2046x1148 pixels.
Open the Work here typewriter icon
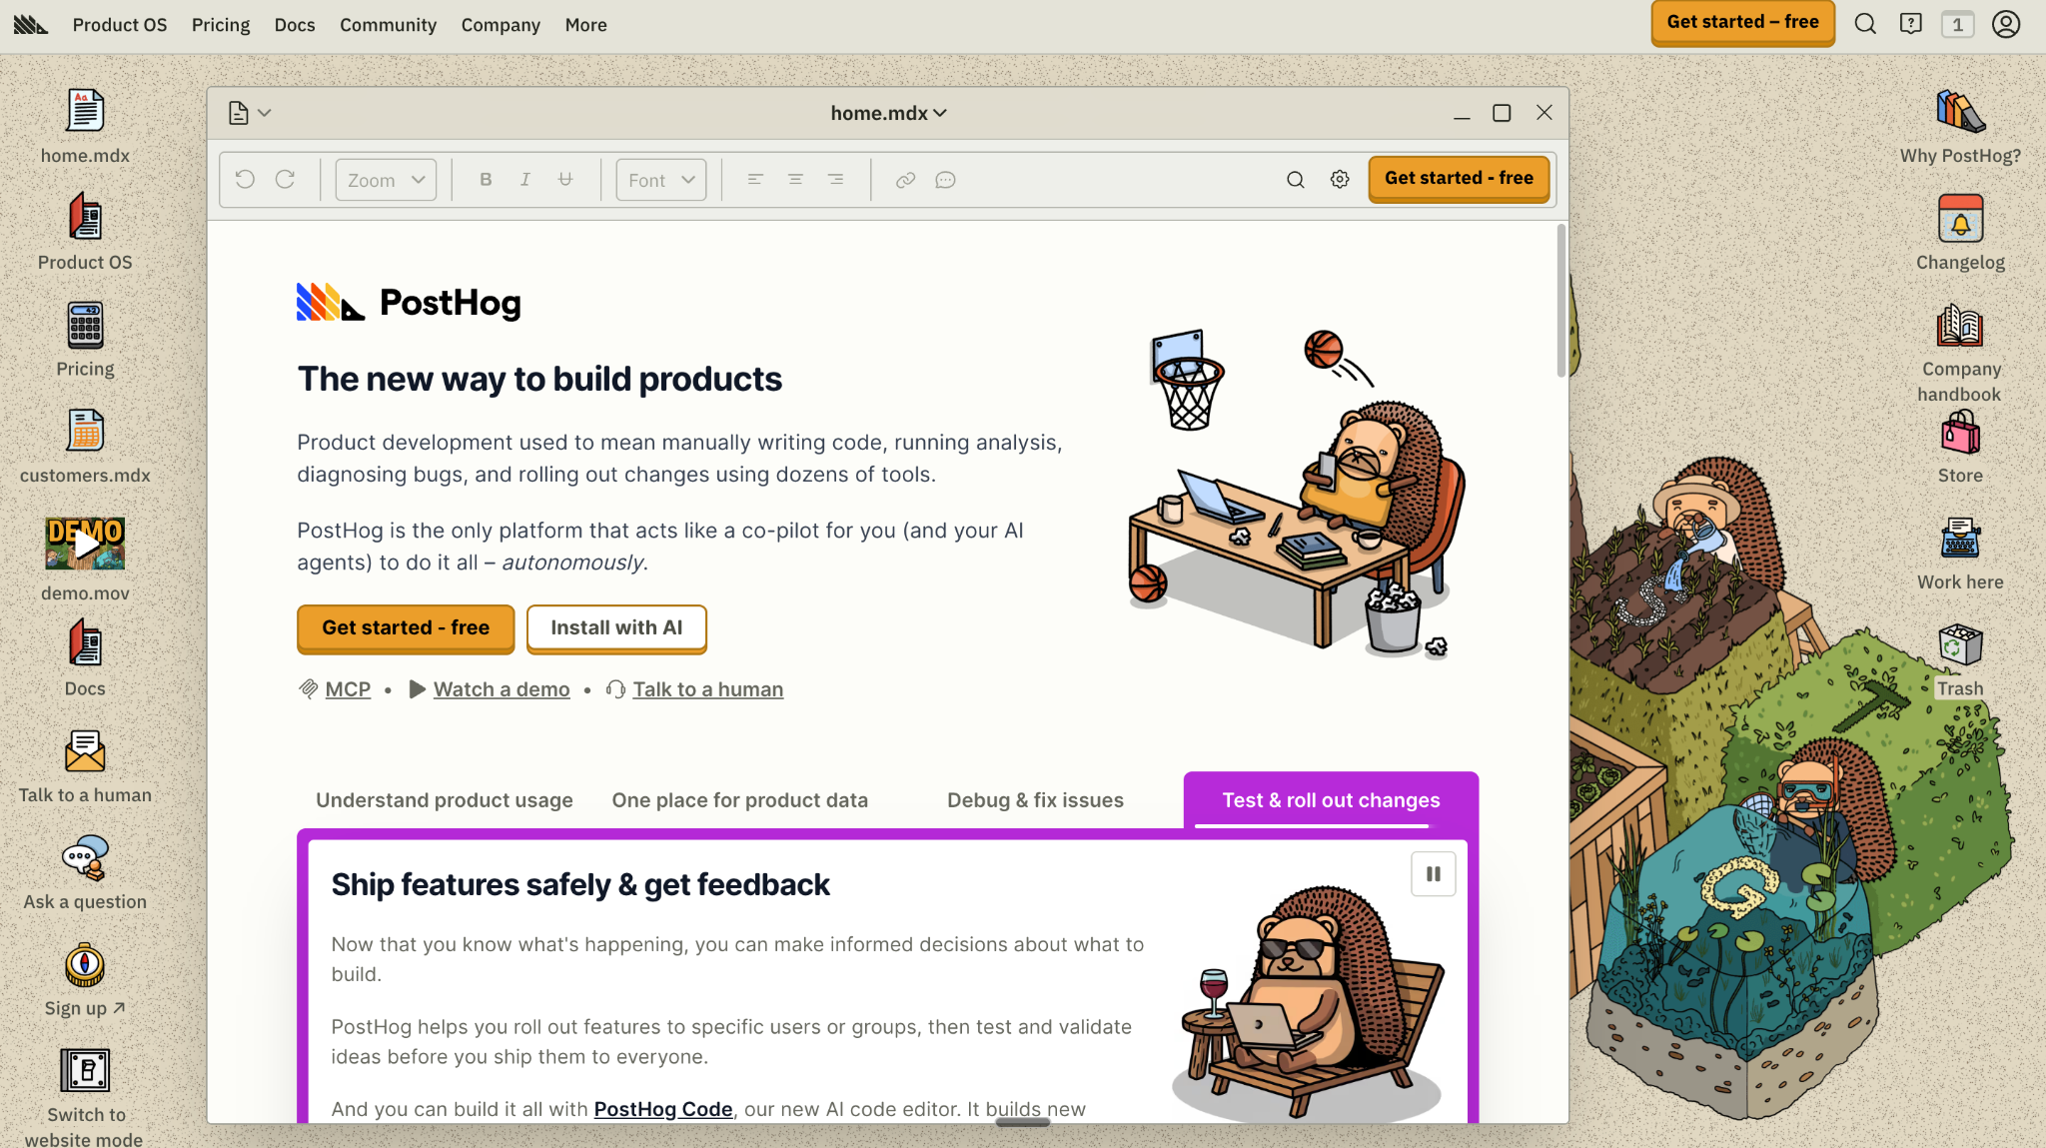coord(1960,540)
